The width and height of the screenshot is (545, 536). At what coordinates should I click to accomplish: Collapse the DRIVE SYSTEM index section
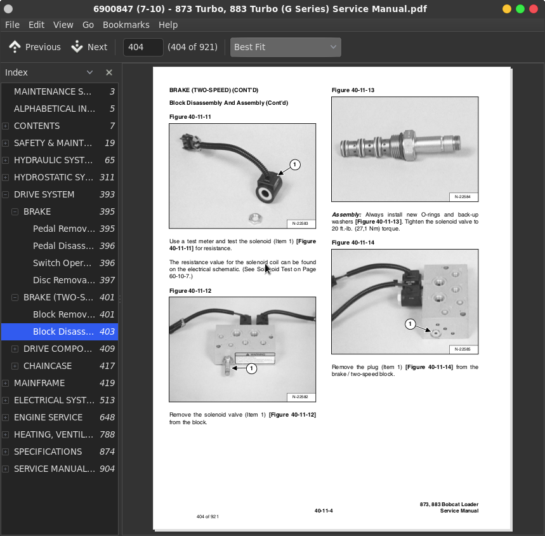click(x=6, y=194)
